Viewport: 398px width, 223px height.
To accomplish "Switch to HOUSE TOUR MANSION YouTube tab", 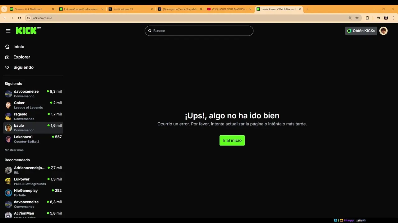I will 229,9.
